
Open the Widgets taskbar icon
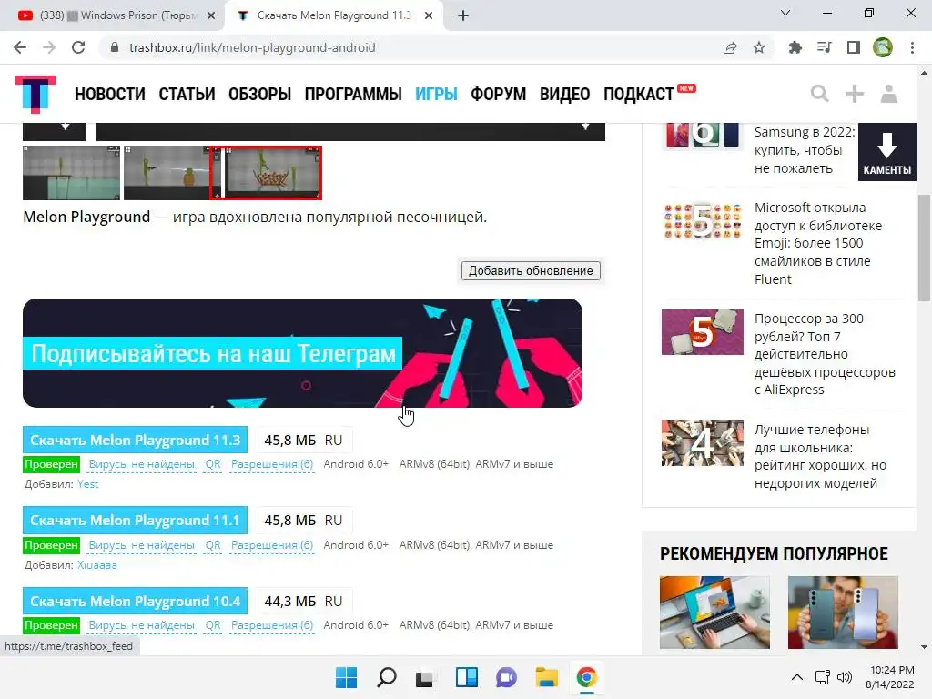[x=467, y=677]
